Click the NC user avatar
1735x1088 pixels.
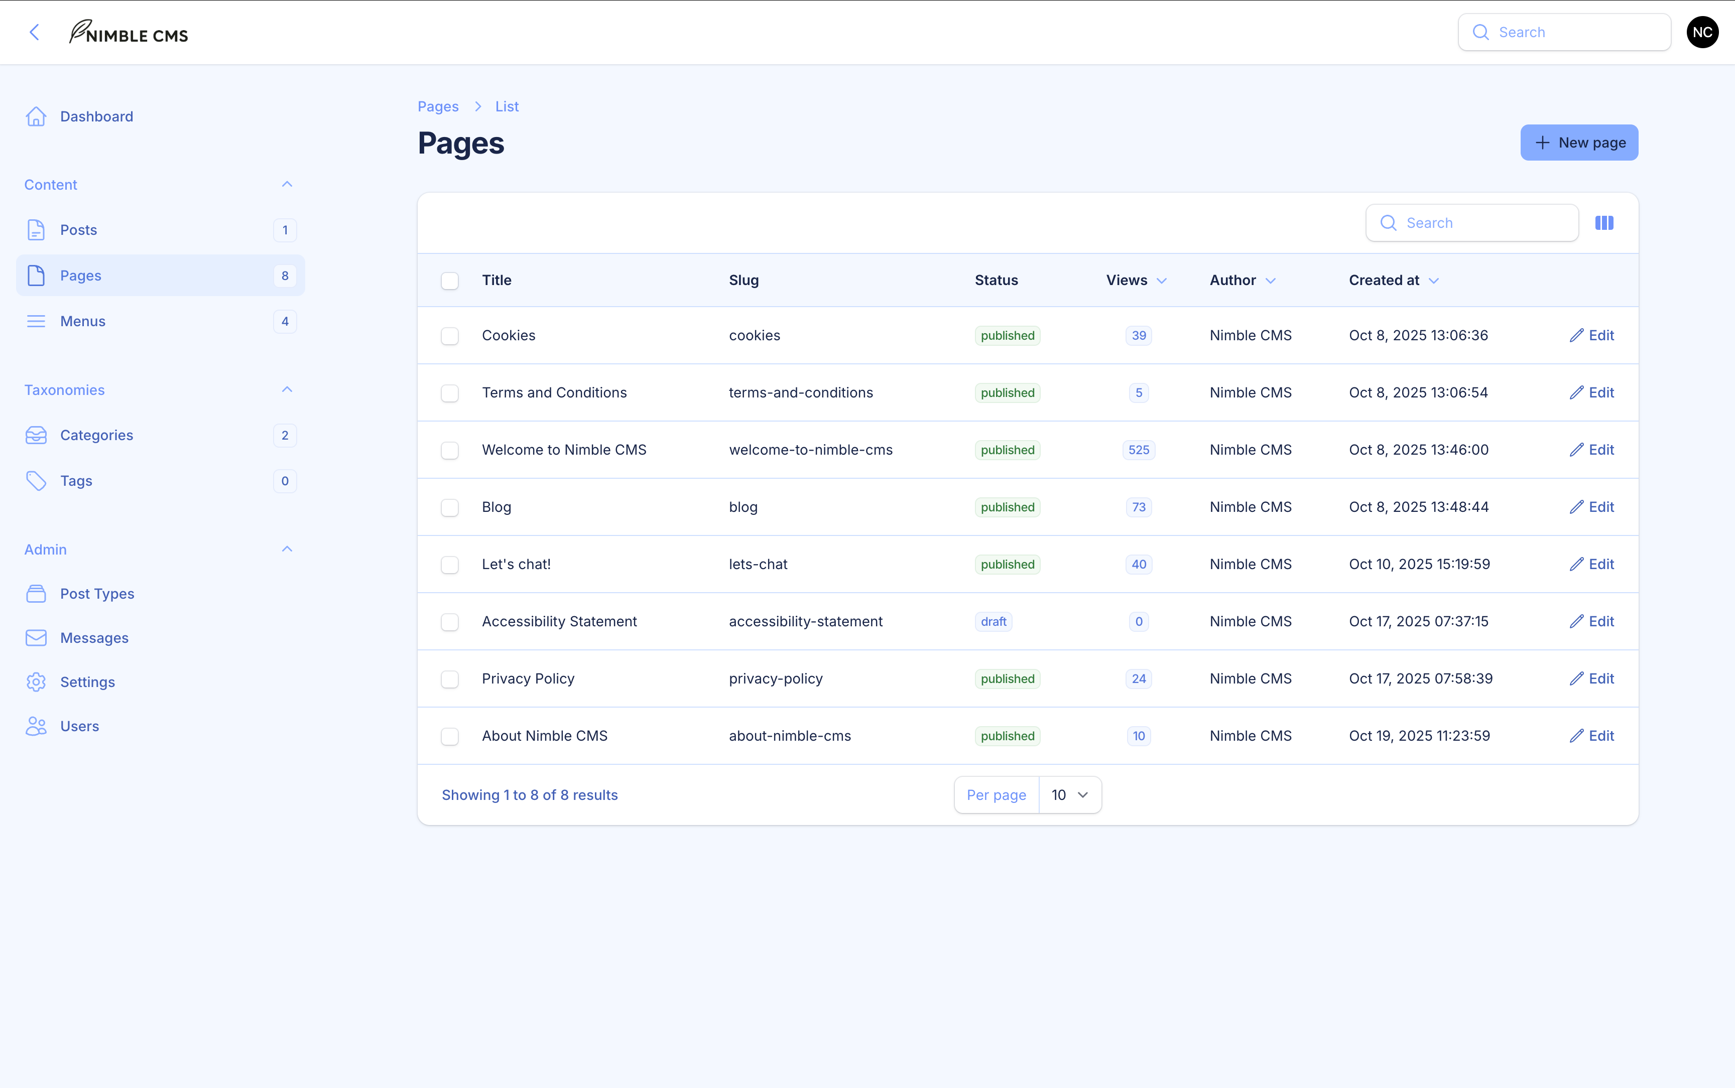click(1702, 33)
